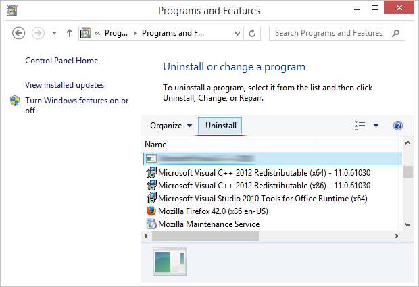Screen dimensions: 419x287
Task: Change view with the view icon
Action: (x=360, y=126)
